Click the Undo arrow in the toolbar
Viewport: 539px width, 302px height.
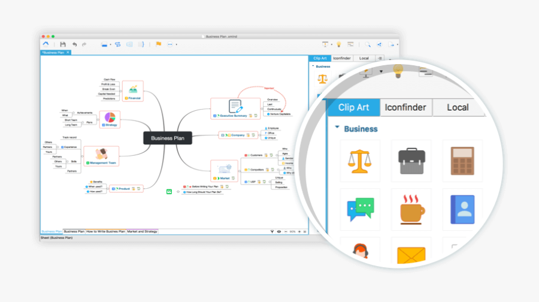coord(74,44)
